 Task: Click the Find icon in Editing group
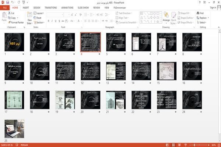point(200,13)
